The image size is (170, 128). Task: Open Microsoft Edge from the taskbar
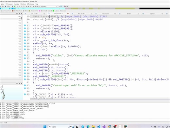(x=88, y=127)
